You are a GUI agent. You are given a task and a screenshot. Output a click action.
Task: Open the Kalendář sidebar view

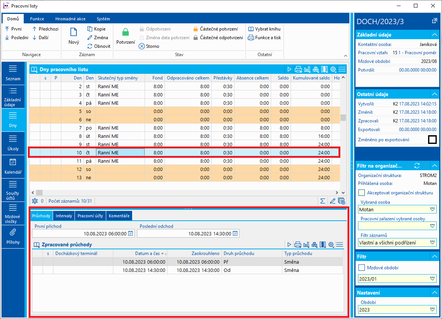13,166
